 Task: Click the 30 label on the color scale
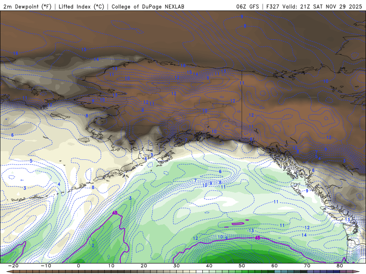pyautogui.click(x=177, y=266)
